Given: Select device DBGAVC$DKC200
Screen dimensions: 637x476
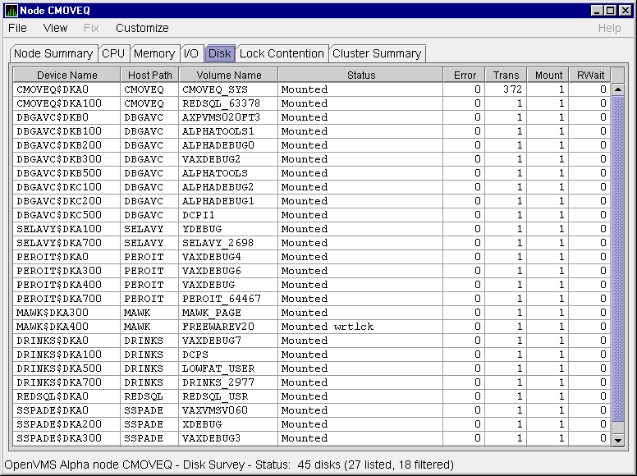Looking at the screenshot, I should (59, 201).
